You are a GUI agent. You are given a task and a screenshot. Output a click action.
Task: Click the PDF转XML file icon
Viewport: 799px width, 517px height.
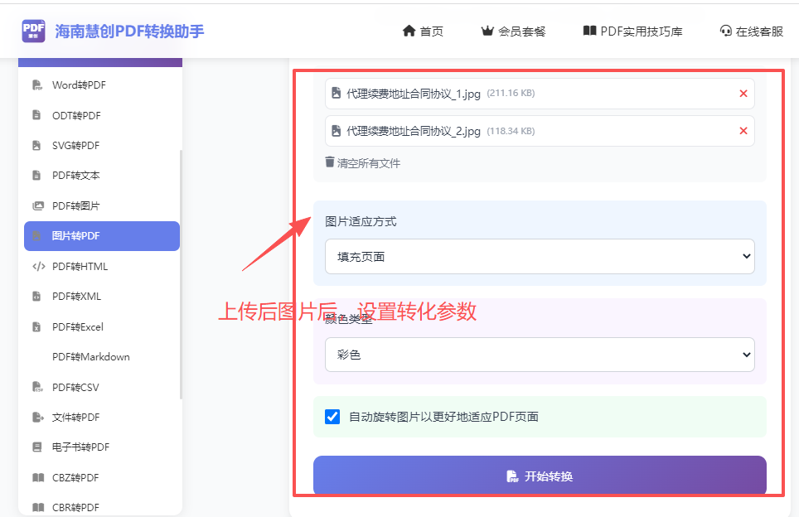pyautogui.click(x=36, y=297)
